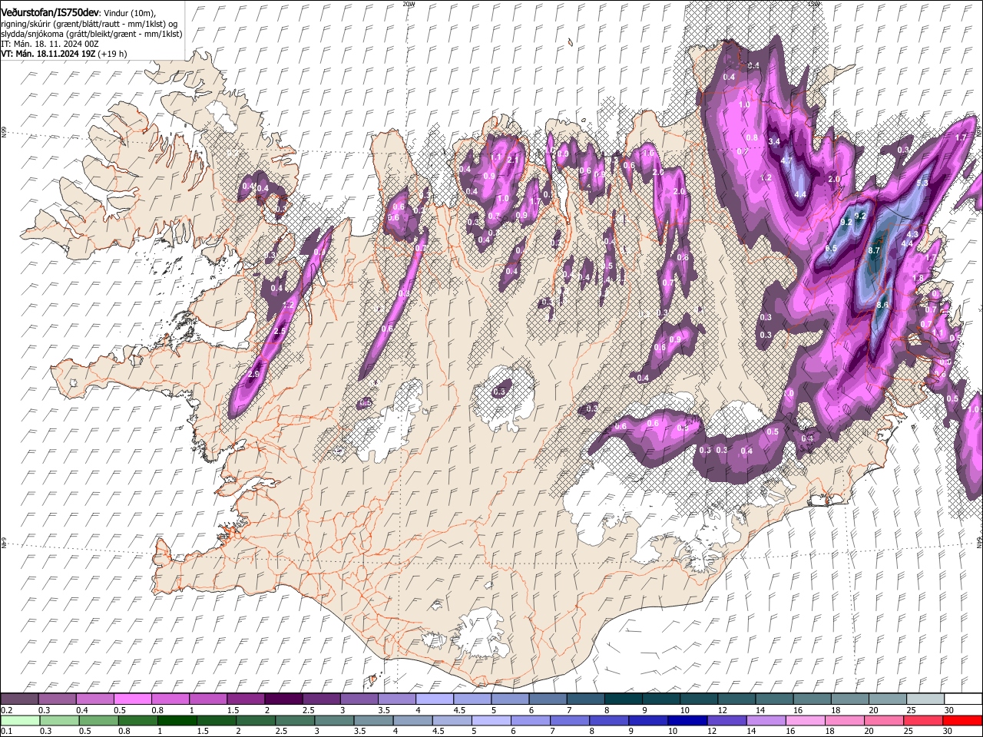
Task: Select bottom legend row swatch between 3 and 3.5
Action: pyautogui.click(x=334, y=720)
